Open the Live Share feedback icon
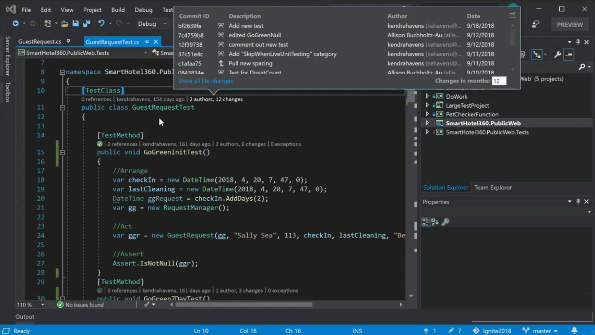 click(536, 24)
